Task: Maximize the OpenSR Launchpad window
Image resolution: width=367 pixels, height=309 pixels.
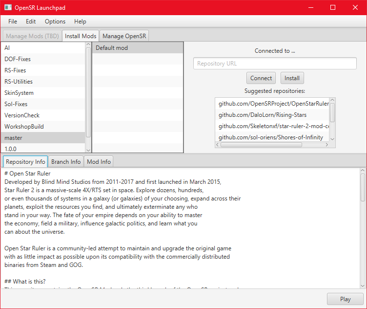Action: [x=333, y=7]
